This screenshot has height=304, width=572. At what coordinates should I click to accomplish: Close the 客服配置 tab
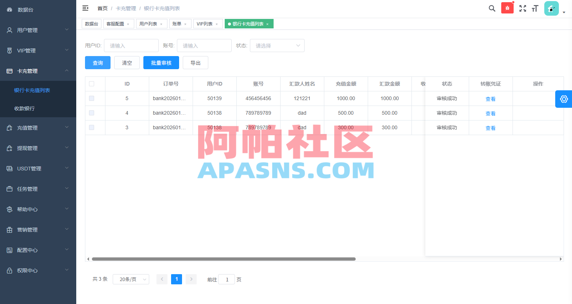point(128,24)
